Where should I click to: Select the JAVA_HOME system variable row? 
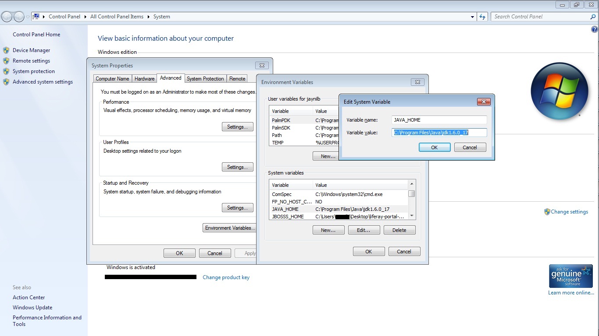(339, 209)
